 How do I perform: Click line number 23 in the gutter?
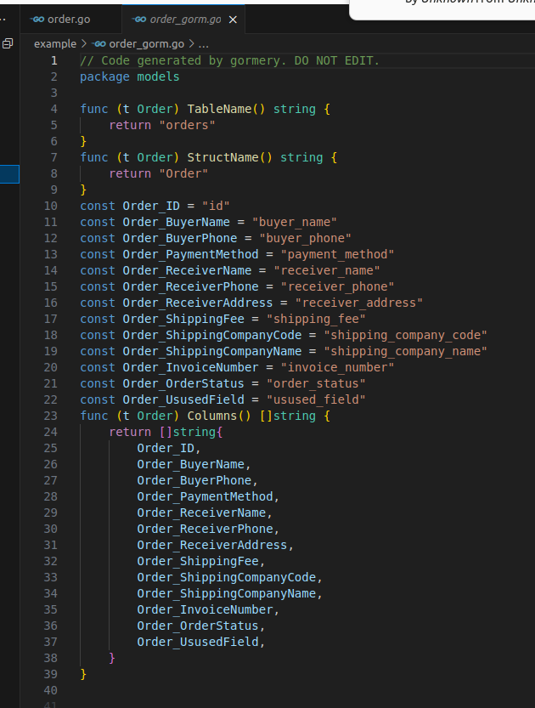(50, 416)
